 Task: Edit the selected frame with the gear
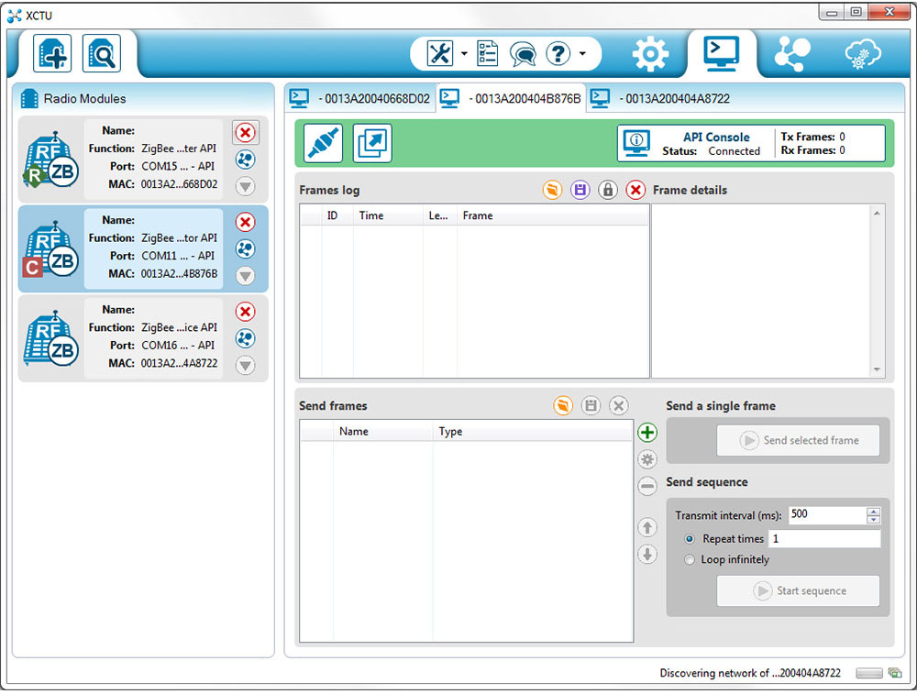[646, 459]
